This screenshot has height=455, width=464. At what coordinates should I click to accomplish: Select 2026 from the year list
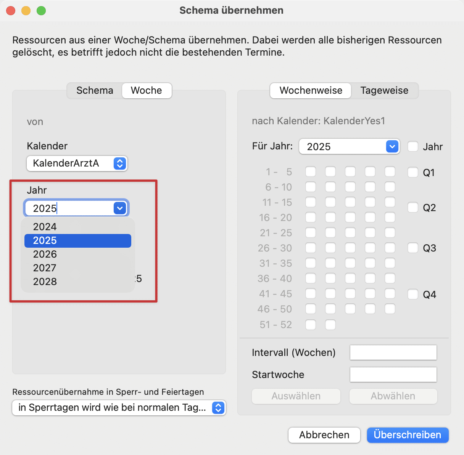45,254
